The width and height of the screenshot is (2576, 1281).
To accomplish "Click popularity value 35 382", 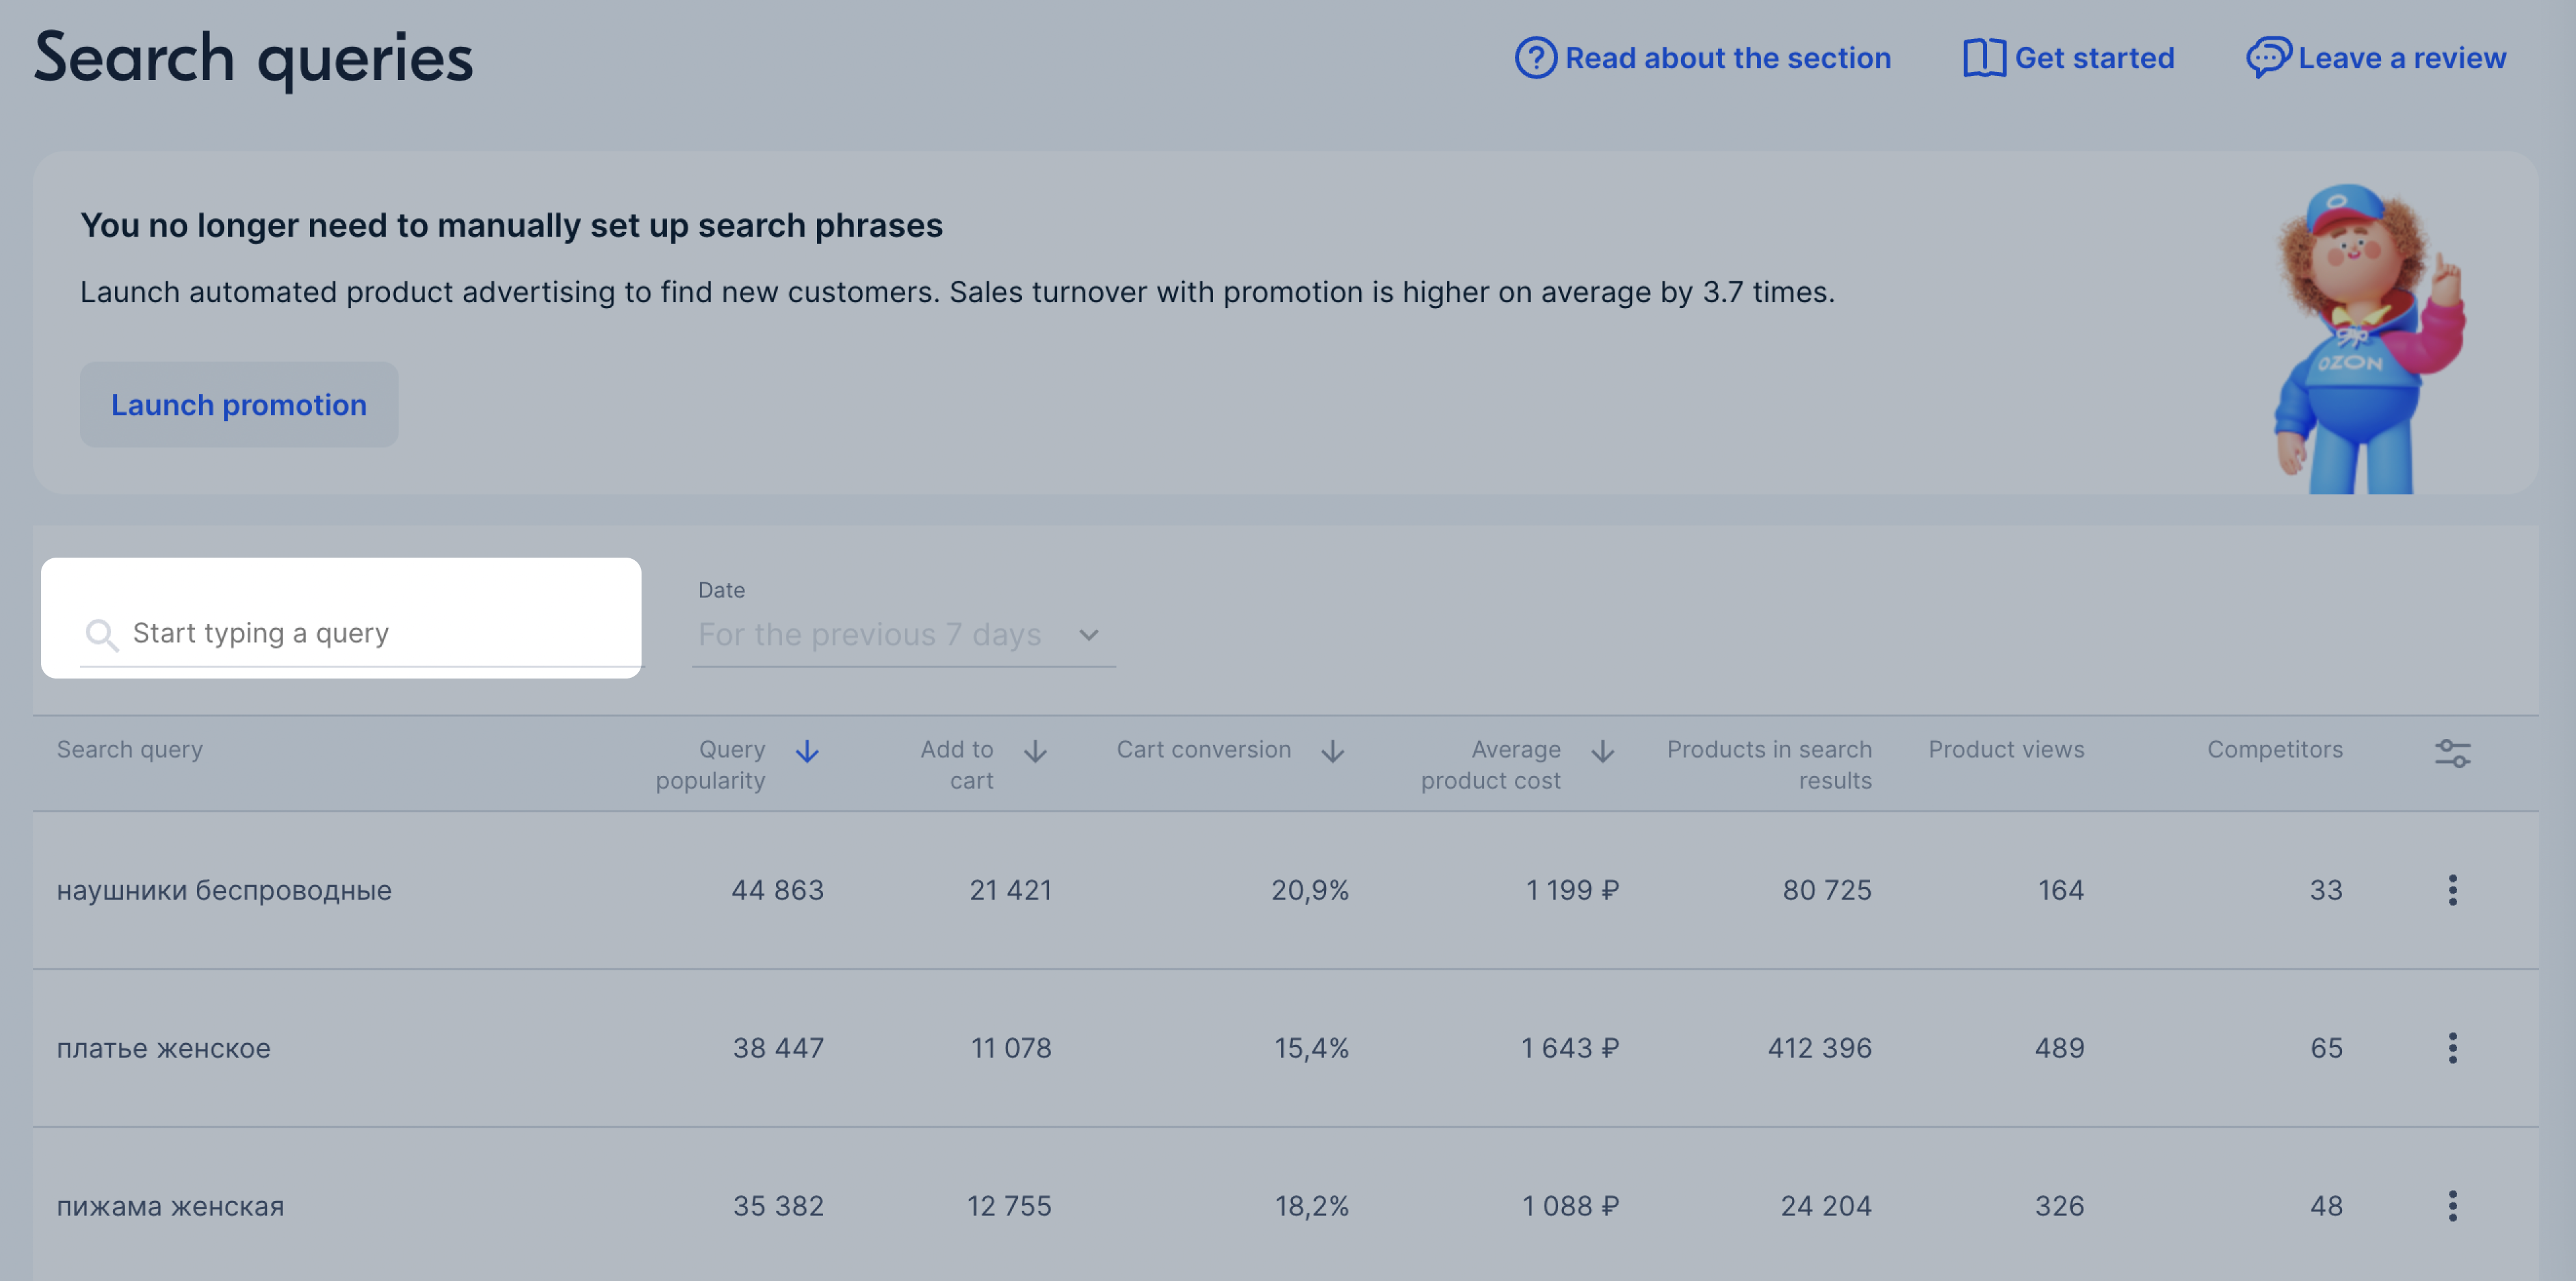I will [778, 1205].
